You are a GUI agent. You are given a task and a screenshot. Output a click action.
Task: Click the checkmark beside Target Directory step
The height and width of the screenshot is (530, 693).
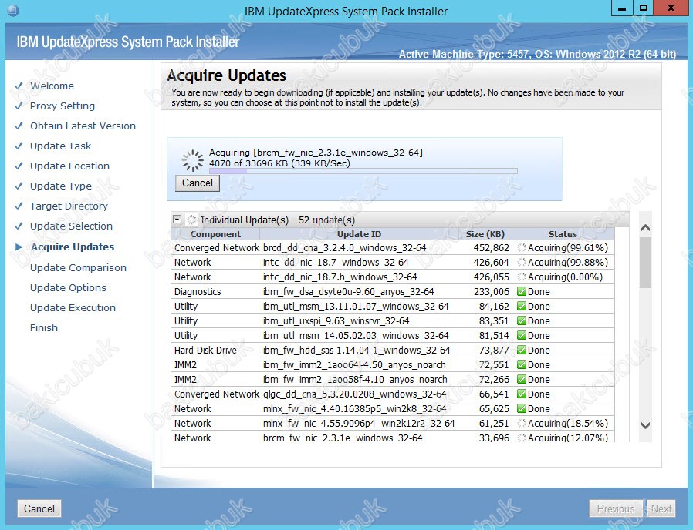[19, 206]
